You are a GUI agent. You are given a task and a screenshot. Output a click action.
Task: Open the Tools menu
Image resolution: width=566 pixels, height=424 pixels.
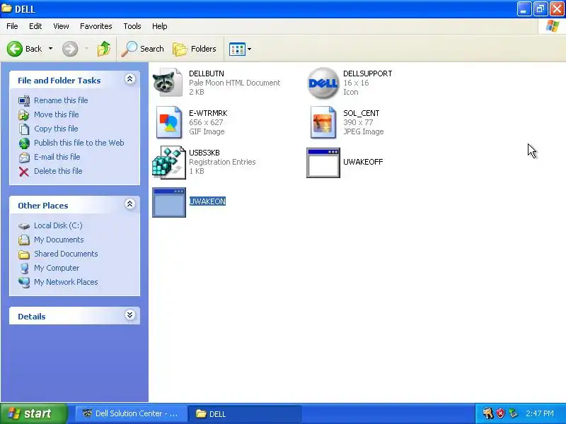(x=132, y=26)
